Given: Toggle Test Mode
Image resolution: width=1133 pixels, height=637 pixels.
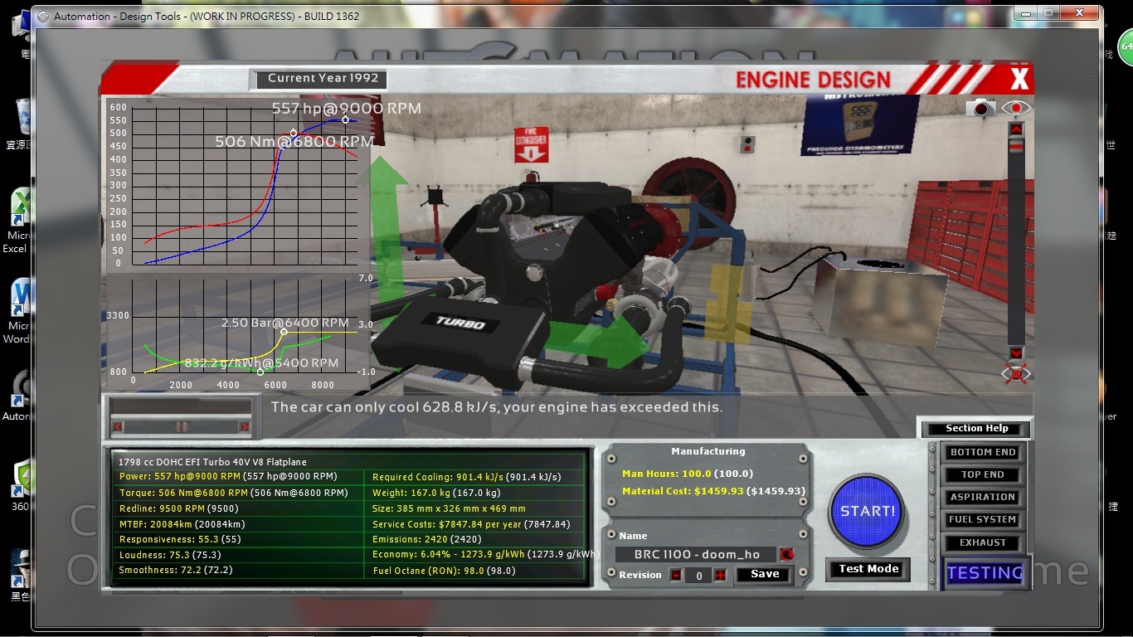Looking at the screenshot, I should point(868,569).
